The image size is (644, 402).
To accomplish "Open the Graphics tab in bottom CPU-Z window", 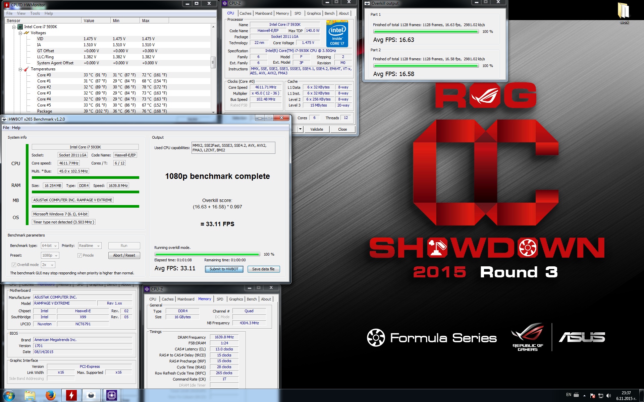I will (236, 299).
